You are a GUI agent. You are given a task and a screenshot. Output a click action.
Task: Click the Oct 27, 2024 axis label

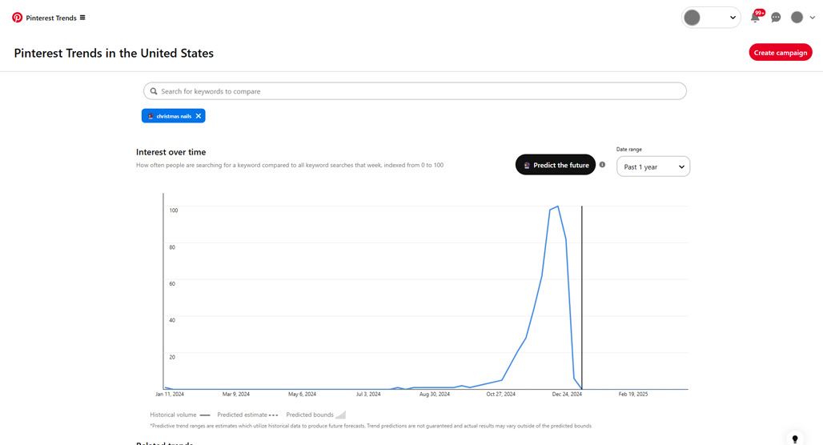point(500,394)
